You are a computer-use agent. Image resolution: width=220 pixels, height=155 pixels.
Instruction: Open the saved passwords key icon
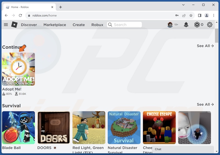click(x=177, y=15)
